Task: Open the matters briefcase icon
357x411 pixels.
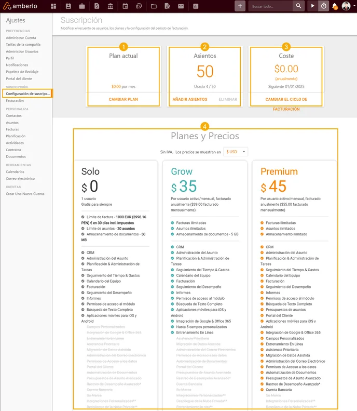Action: point(82,6)
